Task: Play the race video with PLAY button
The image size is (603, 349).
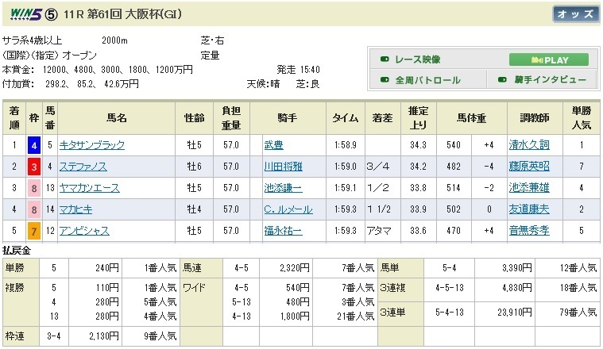Action: 549,60
